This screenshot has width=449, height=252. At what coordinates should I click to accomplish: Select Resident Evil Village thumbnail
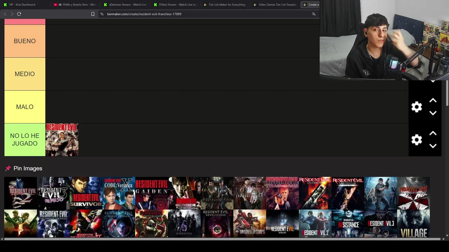point(414,224)
